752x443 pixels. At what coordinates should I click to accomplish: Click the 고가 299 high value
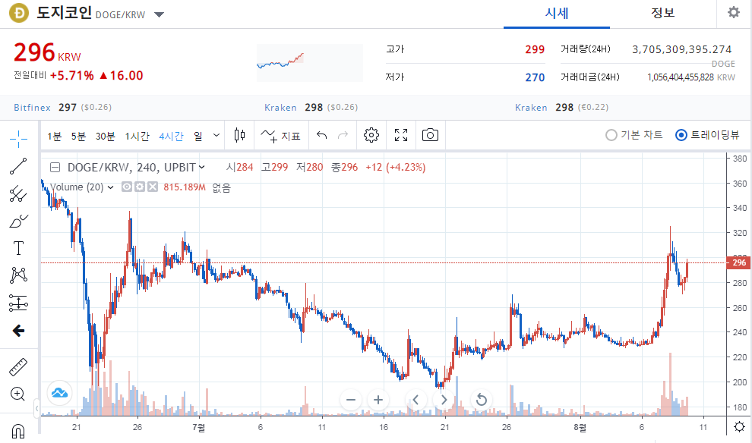535,49
